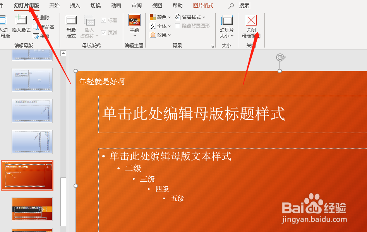Image resolution: width=367 pixels, height=232 pixels.
Task: Click the 重命名 rename icon
Action: (43, 26)
